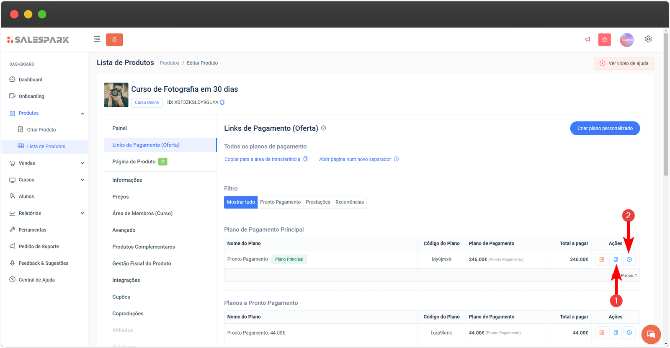
Task: Open Cupões in the product menu
Action: (121, 297)
